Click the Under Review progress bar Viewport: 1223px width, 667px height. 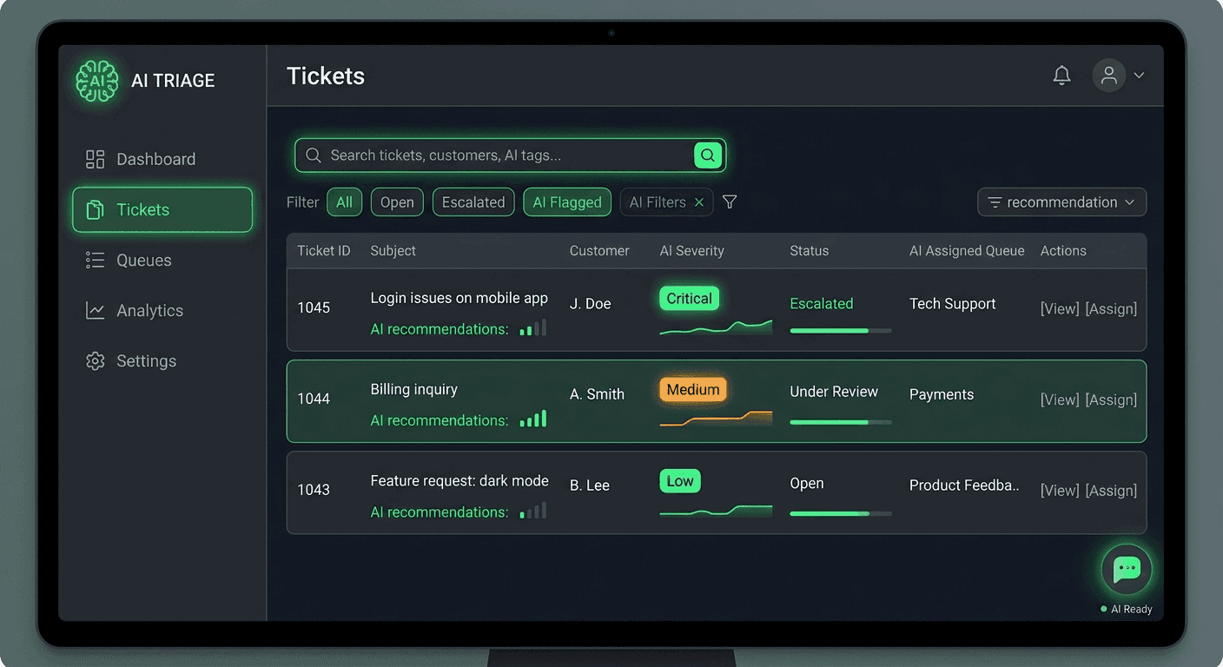pos(841,422)
